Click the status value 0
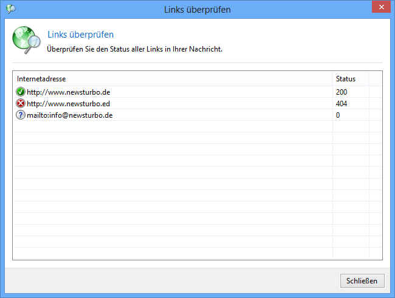The height and width of the screenshot is (298, 395). click(338, 115)
